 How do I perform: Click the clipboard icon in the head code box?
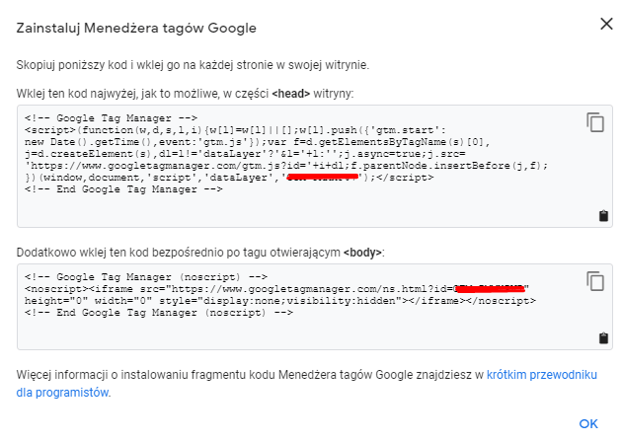tap(603, 216)
